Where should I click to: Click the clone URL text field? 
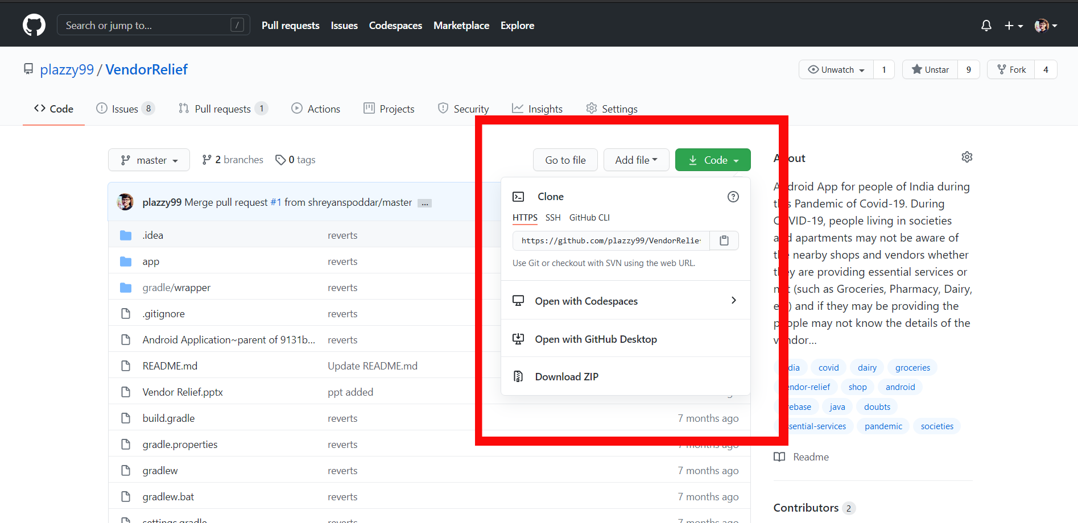[611, 241]
